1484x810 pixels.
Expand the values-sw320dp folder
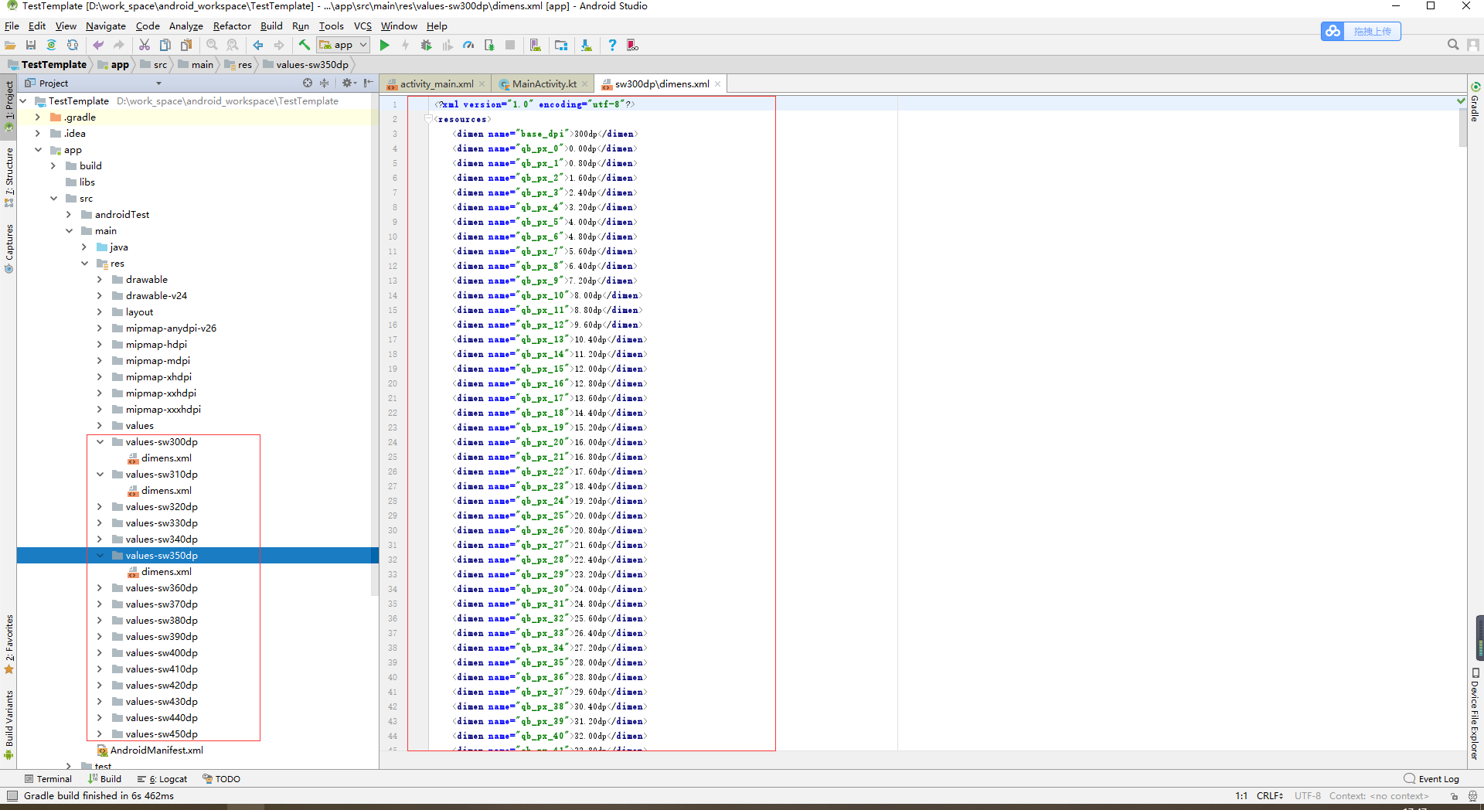coord(100,507)
